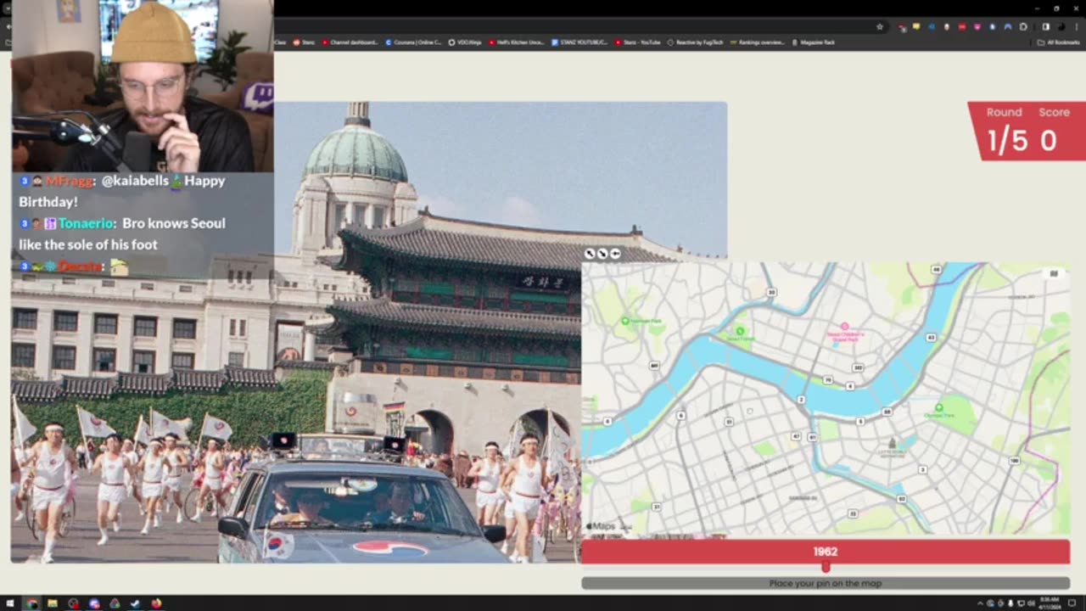Select the Seoul Forest marker on the map

pos(740,331)
